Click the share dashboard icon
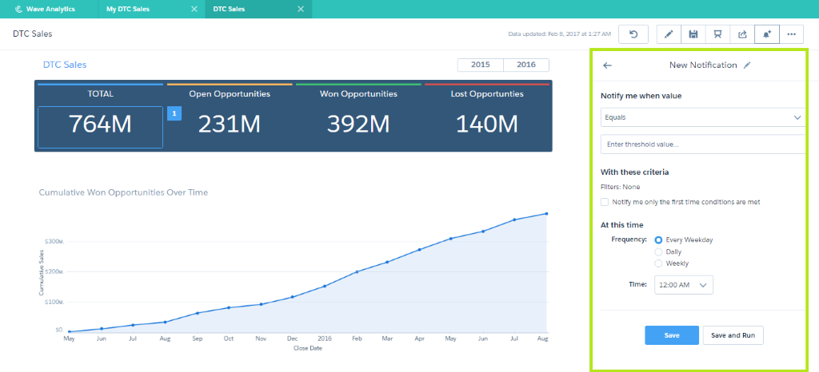 click(x=742, y=34)
